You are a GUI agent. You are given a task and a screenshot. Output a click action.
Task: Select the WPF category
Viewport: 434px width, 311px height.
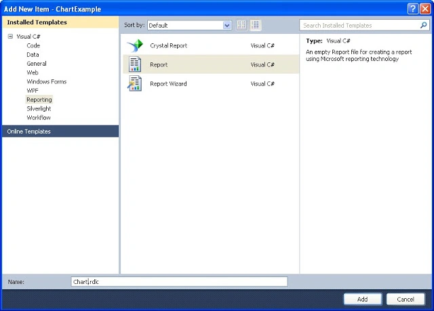(x=33, y=90)
